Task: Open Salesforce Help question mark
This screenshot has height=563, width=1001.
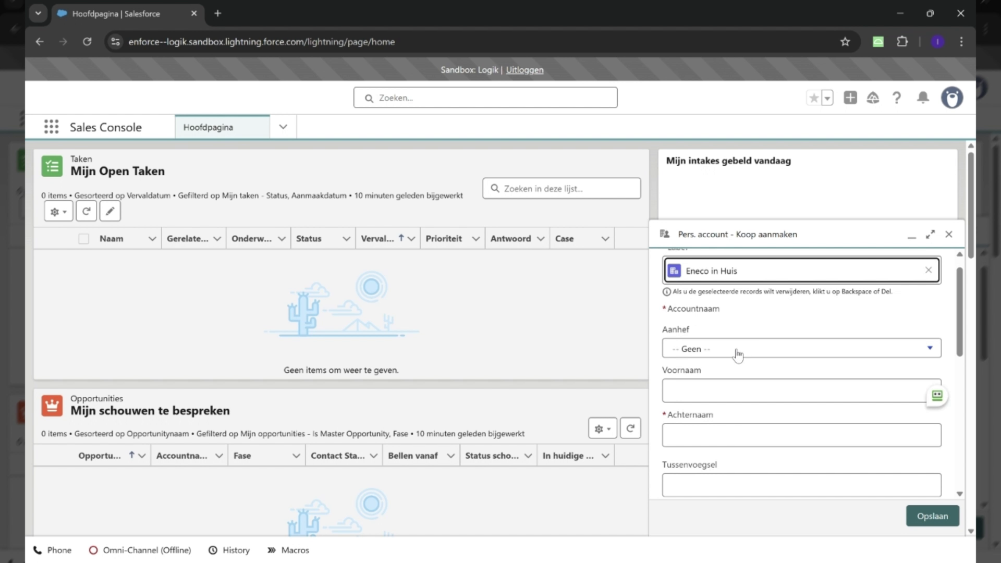Action: tap(896, 97)
